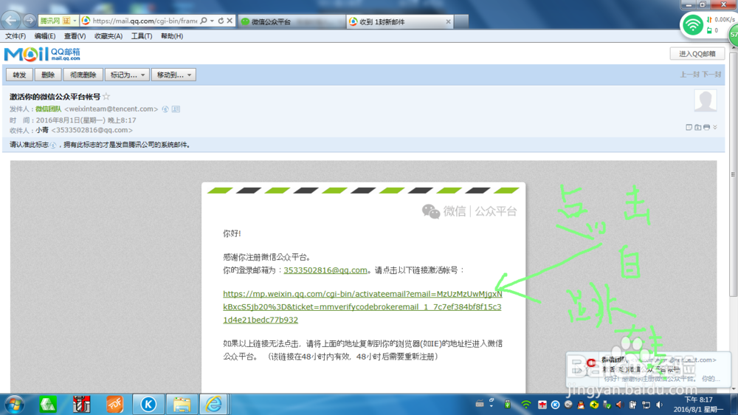This screenshot has height=415, width=738.
Task: Open PDF app on taskbar
Action: click(115, 404)
